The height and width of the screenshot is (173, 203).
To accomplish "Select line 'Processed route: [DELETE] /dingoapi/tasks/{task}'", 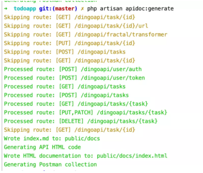I will pyautogui.click(x=81, y=121).
